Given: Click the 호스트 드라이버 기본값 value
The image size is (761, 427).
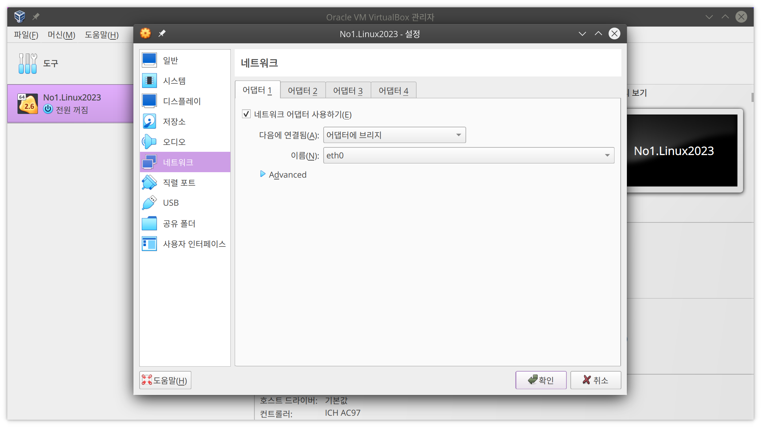Looking at the screenshot, I should click(336, 400).
